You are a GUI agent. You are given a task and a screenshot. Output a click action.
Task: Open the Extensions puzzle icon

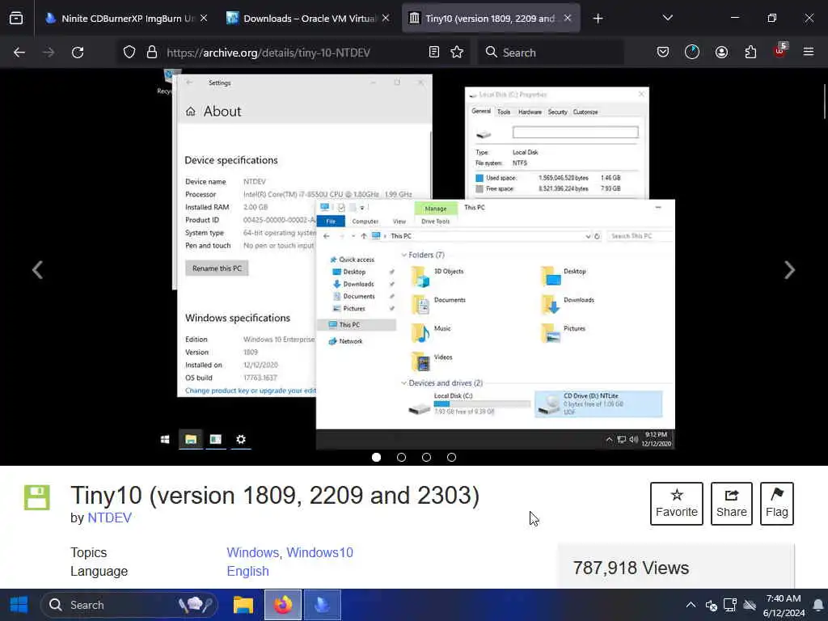[751, 53]
